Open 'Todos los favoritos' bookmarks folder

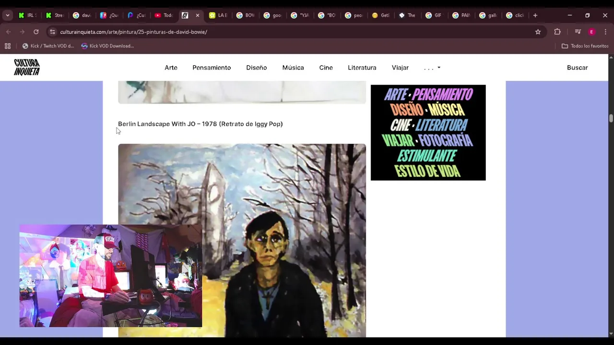585,46
